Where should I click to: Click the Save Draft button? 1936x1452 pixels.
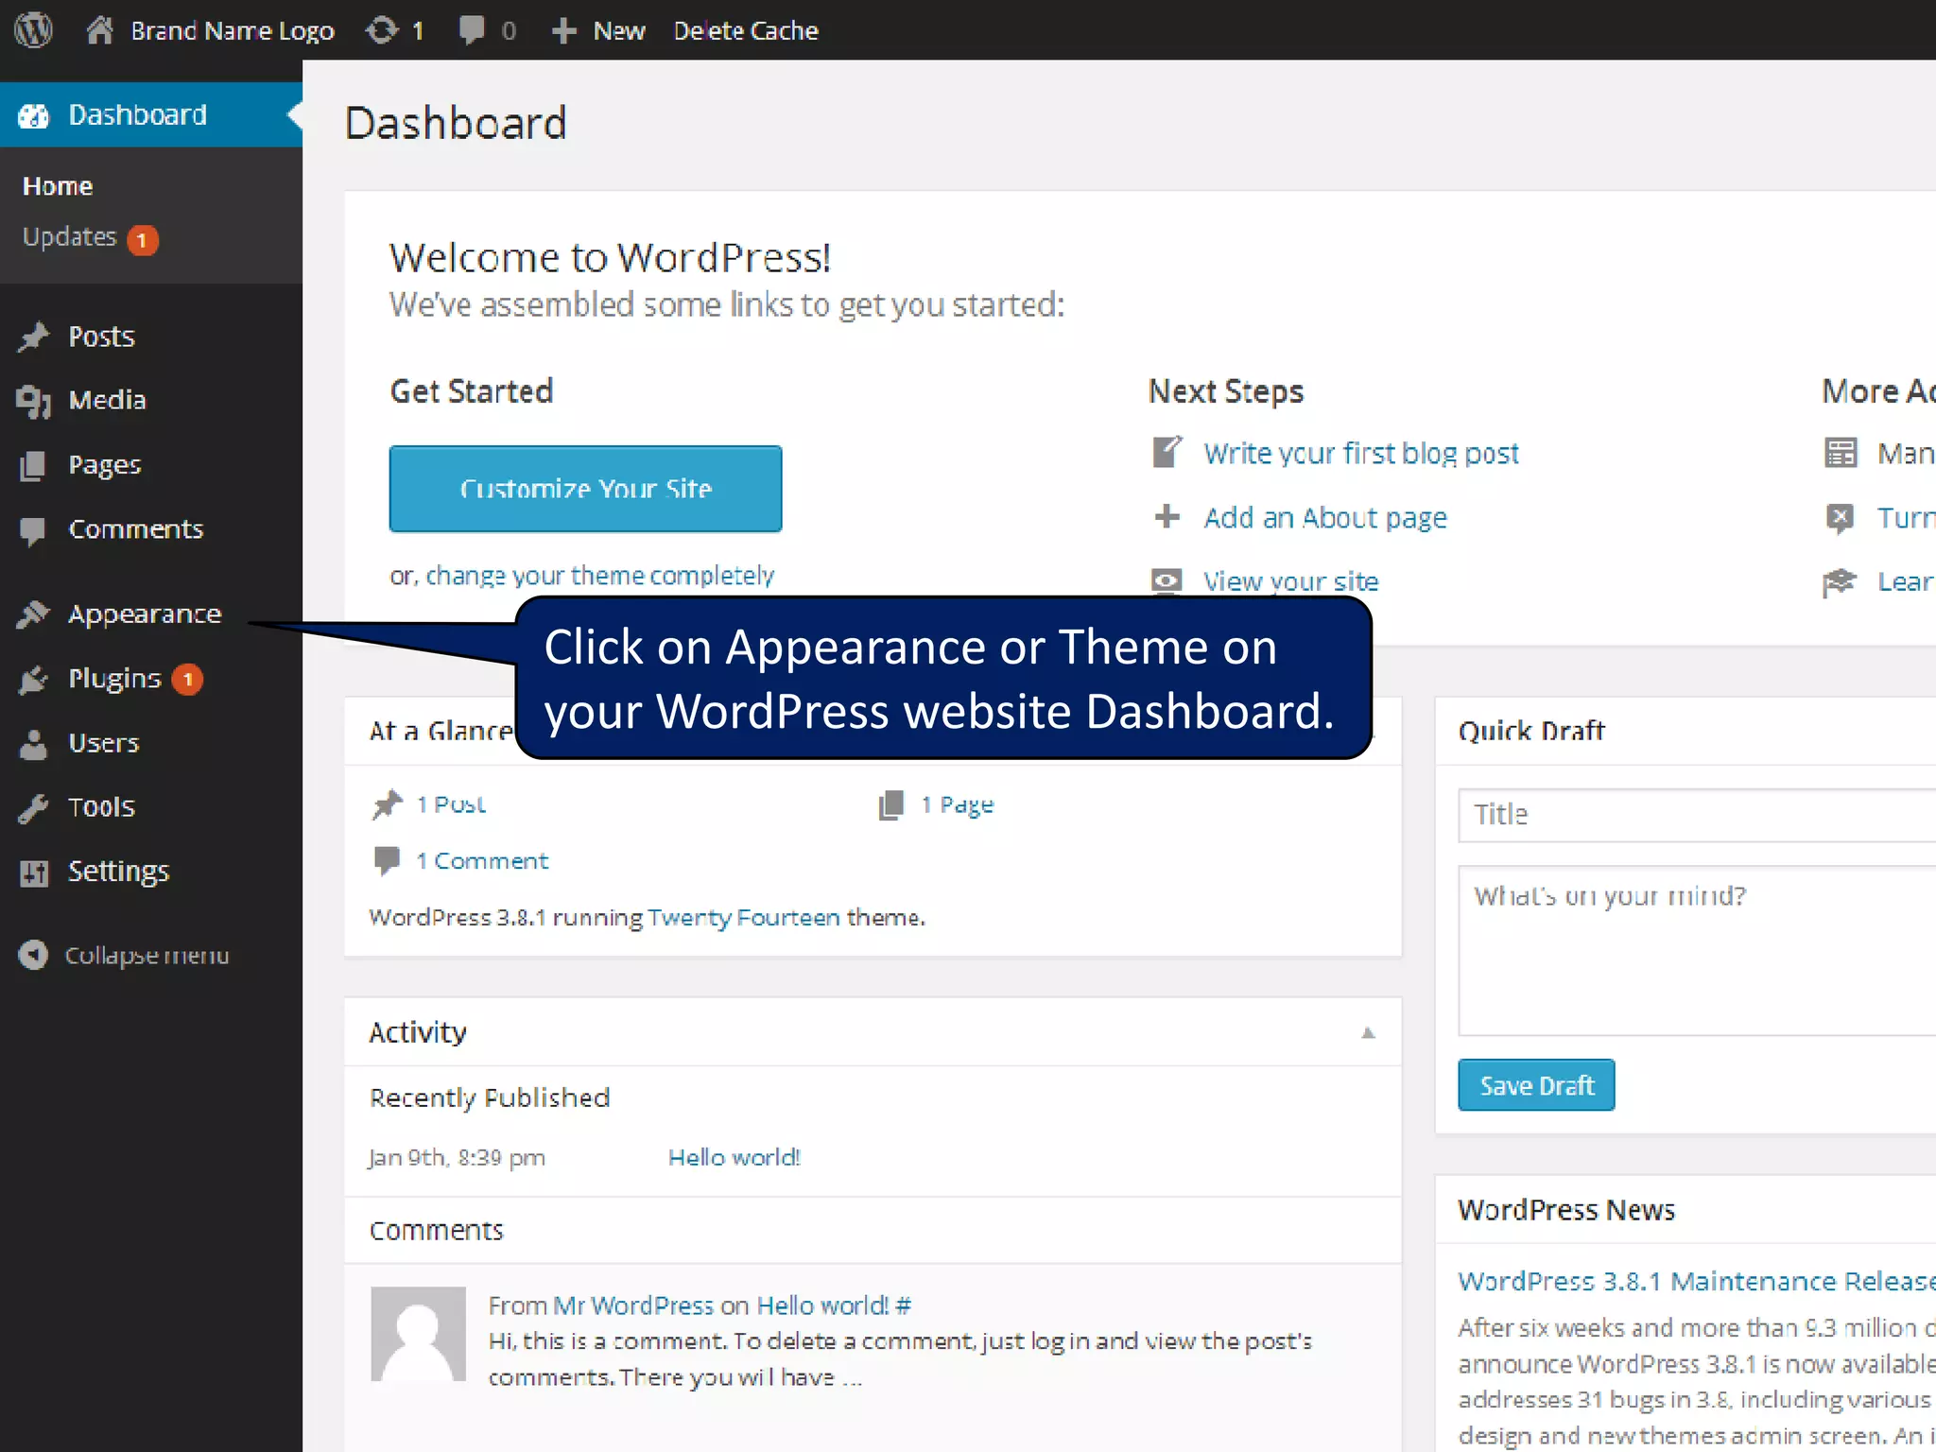[x=1536, y=1085]
